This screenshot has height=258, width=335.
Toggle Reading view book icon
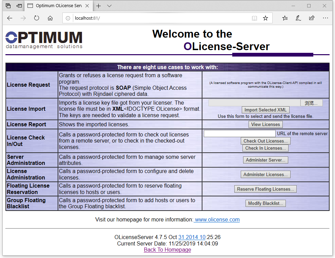(254, 18)
